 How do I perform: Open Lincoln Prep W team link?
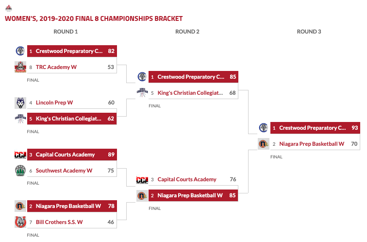coord(54,103)
